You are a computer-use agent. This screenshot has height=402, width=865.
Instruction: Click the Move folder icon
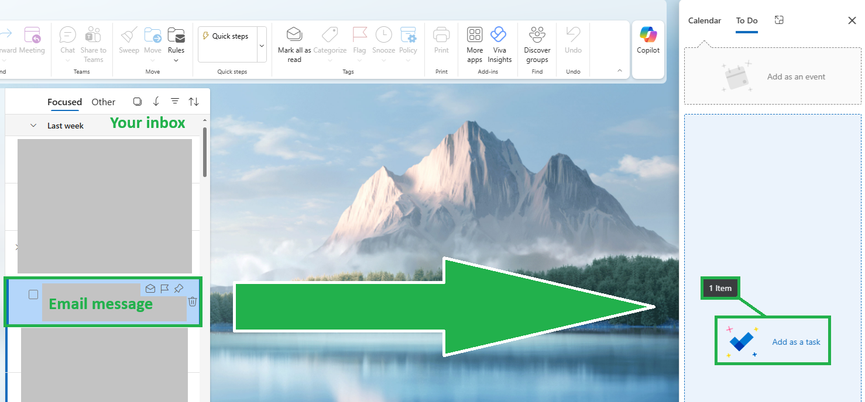pyautogui.click(x=153, y=35)
